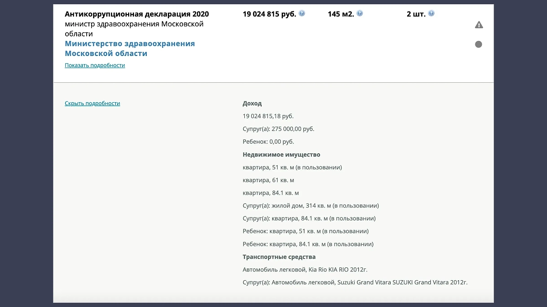547x307 pixels.
Task: Click the spouse income 275 000,00 руб. line
Action: (278, 129)
